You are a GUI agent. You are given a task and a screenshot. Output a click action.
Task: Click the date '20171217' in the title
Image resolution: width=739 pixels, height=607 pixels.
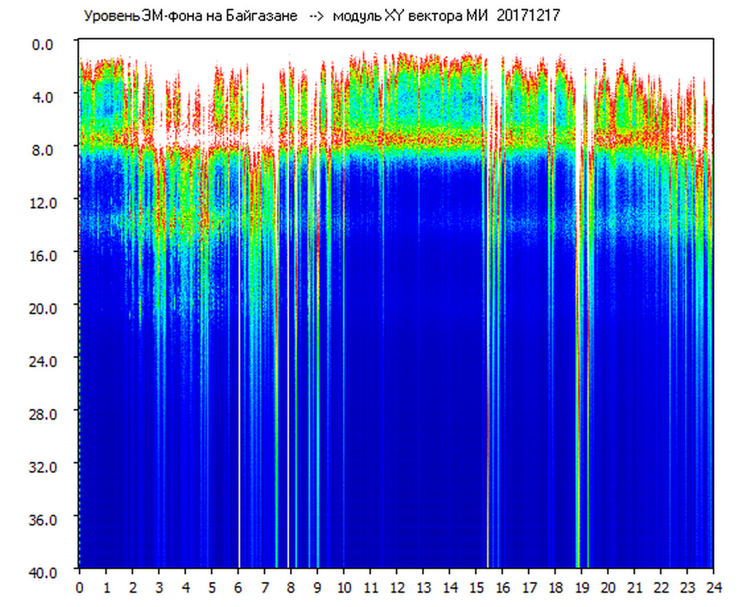[x=528, y=16]
